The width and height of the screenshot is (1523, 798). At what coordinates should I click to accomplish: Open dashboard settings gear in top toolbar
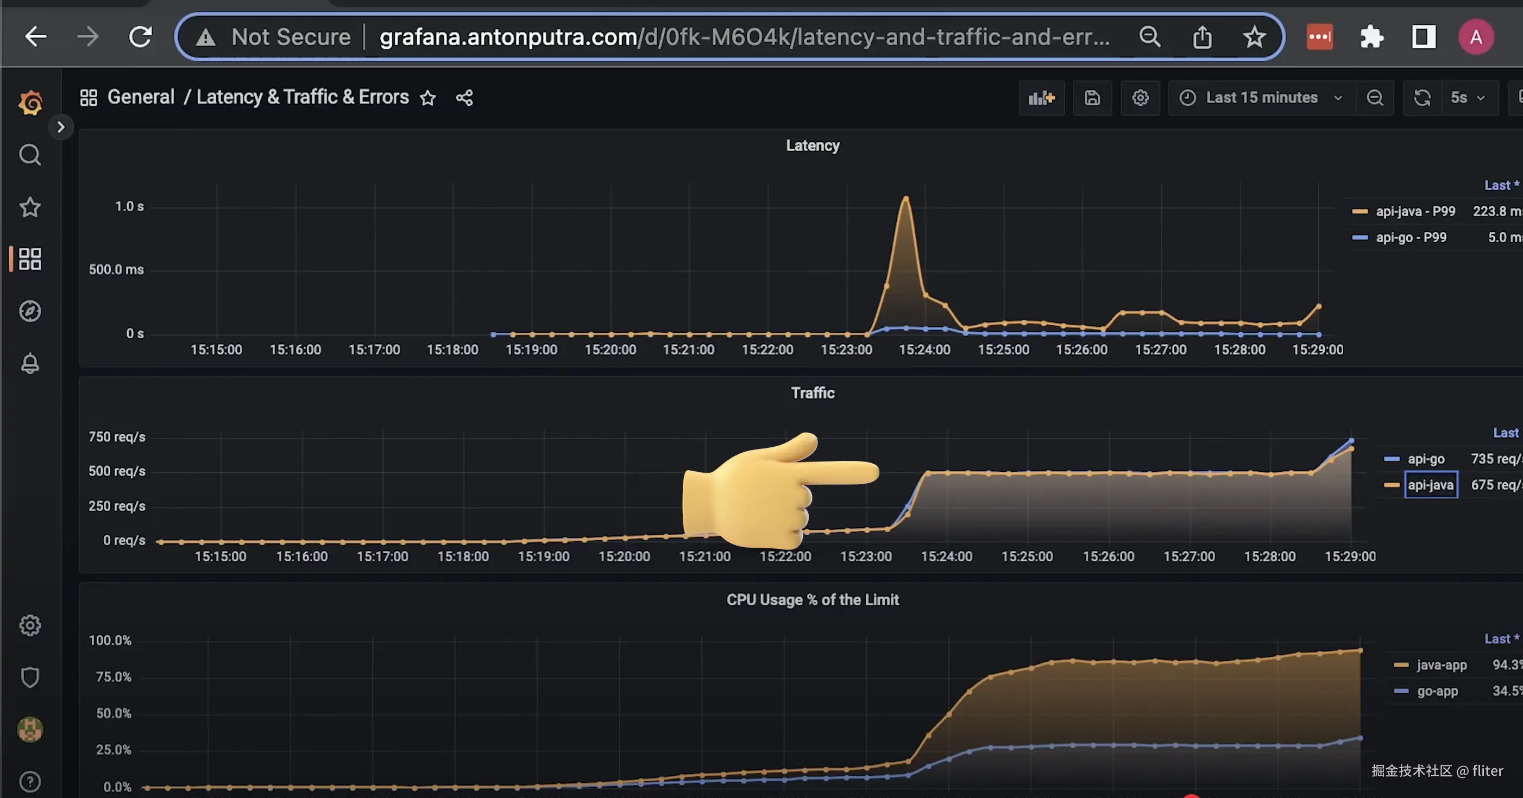click(x=1140, y=98)
